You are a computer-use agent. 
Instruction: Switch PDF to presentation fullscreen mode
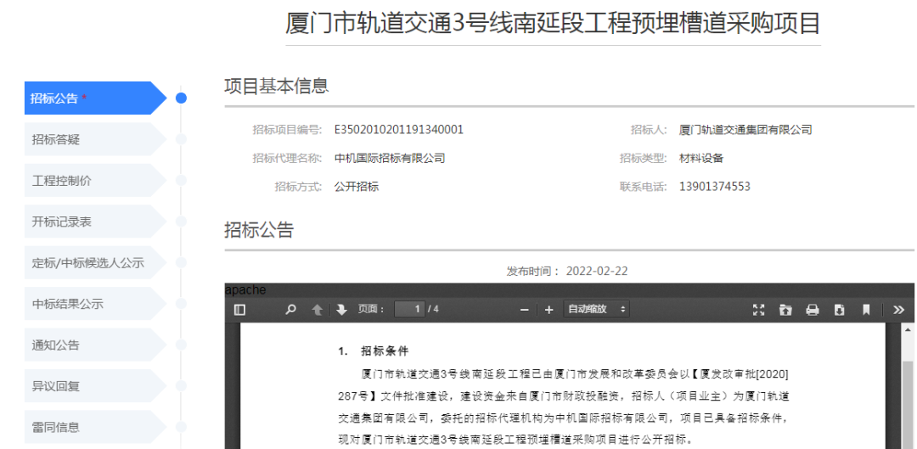(x=759, y=310)
